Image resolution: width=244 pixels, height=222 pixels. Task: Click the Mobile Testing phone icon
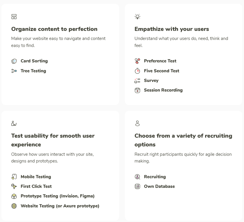[14, 176]
